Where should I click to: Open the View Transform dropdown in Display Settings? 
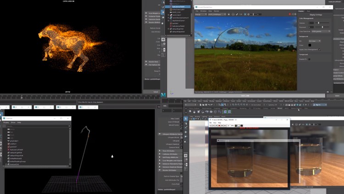[321, 31]
